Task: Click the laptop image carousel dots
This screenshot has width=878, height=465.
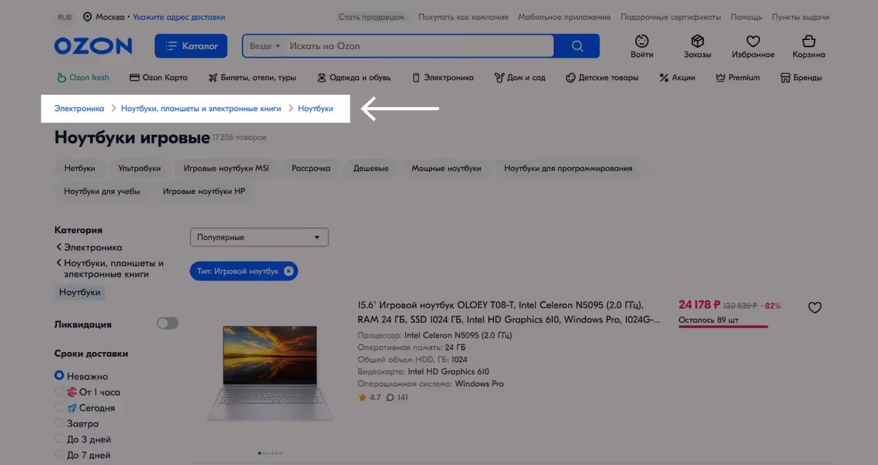Action: tap(270, 453)
